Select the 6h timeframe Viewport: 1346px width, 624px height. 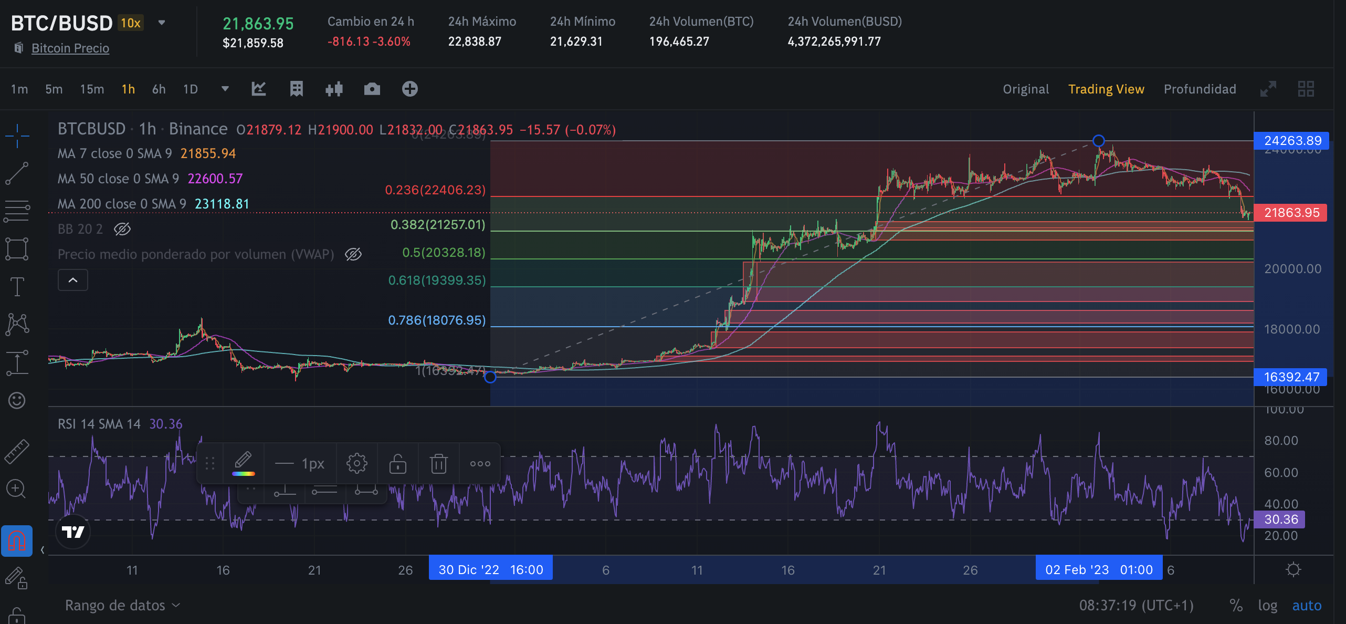click(159, 89)
